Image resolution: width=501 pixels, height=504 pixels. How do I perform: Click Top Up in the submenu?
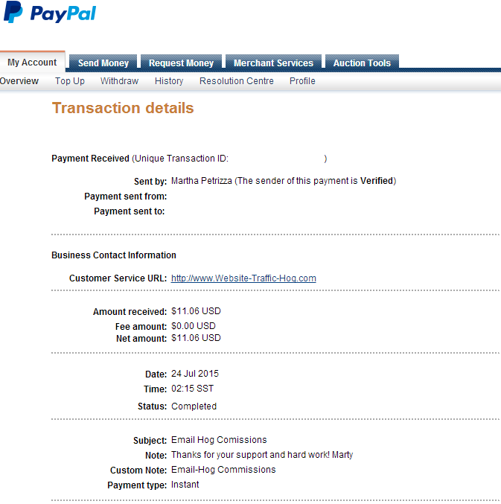tap(70, 81)
